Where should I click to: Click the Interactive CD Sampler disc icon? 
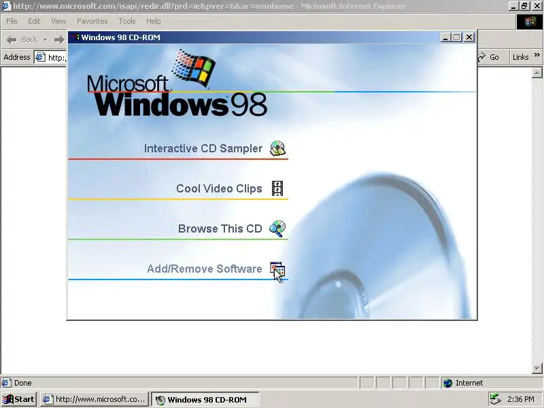pyautogui.click(x=277, y=148)
